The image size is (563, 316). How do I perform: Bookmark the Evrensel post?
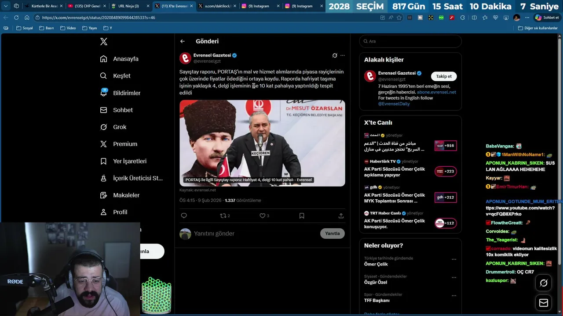pos(302,215)
